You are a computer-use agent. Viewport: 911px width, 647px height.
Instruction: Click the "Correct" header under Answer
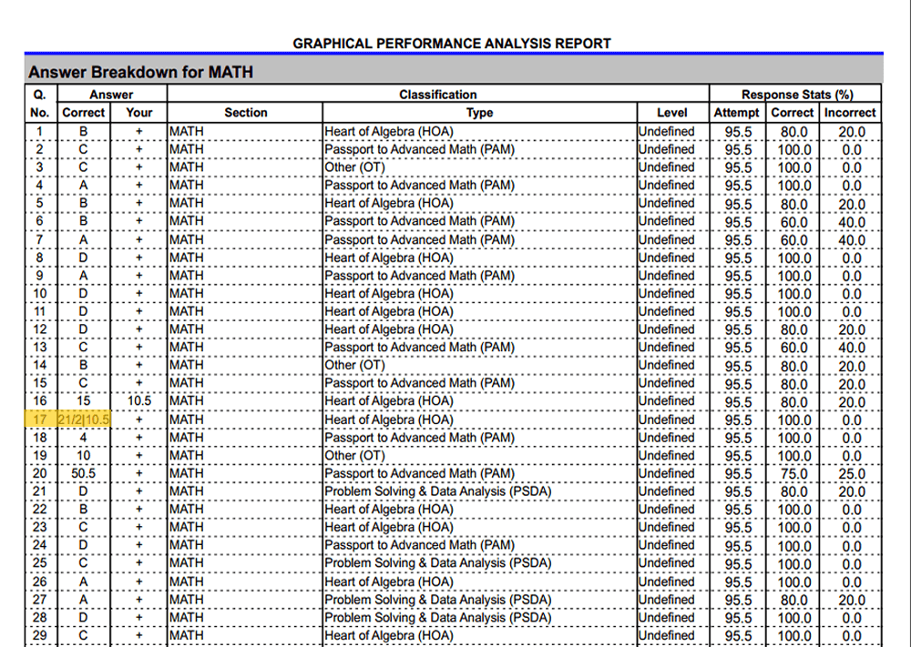(83, 113)
